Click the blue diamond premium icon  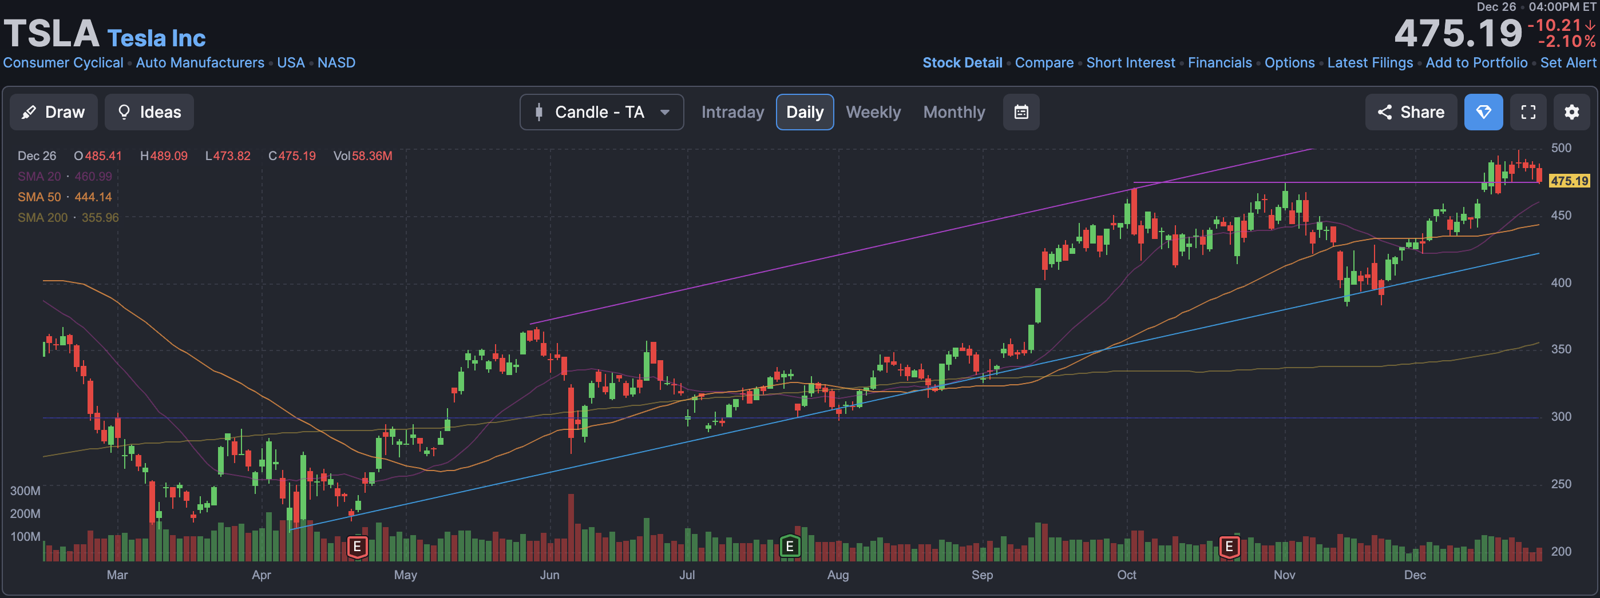tap(1483, 112)
